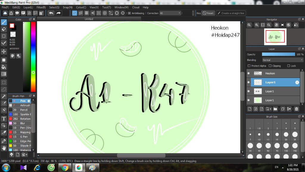Float the Layer panel

[299, 49]
